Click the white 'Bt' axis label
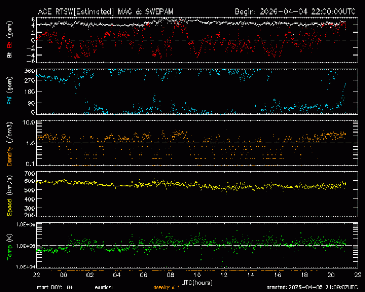Image resolution: width=365 pixels, height=292 pixels. (10, 55)
